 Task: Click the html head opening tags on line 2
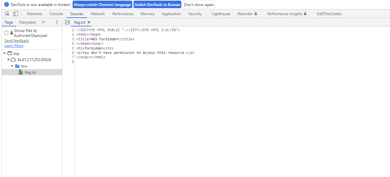[x=89, y=34]
